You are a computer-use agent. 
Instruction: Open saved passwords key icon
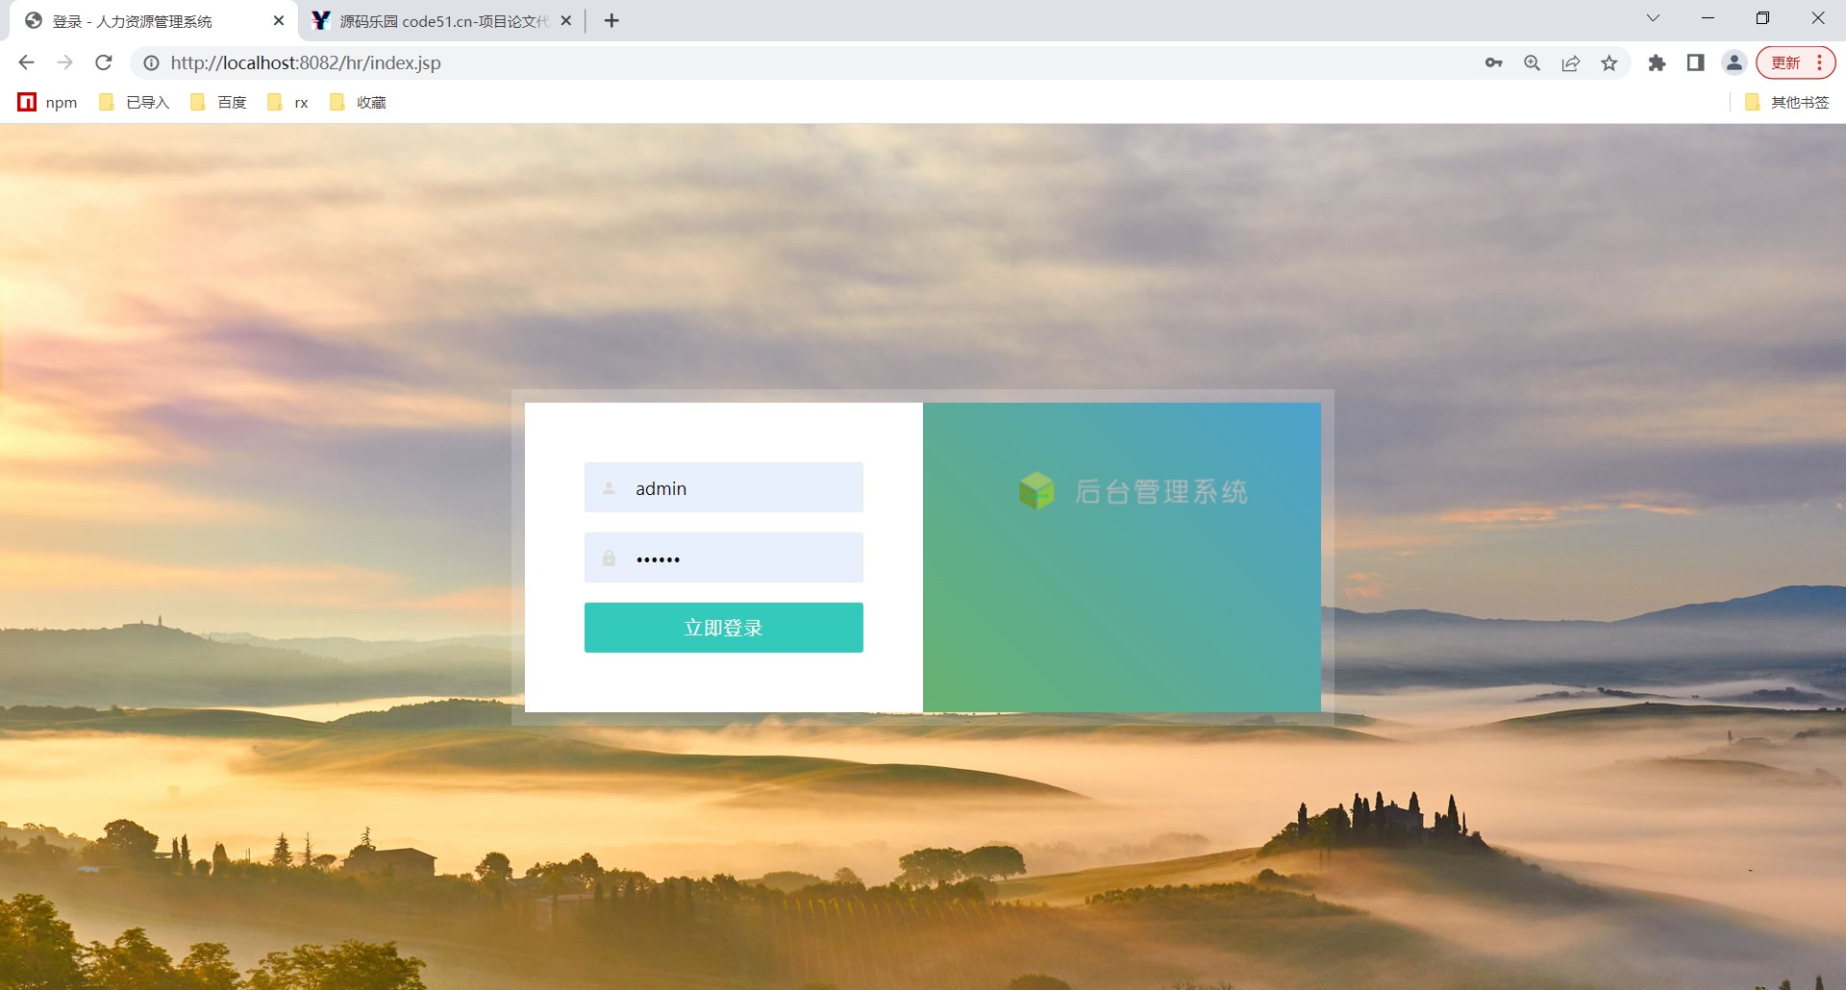(x=1493, y=62)
